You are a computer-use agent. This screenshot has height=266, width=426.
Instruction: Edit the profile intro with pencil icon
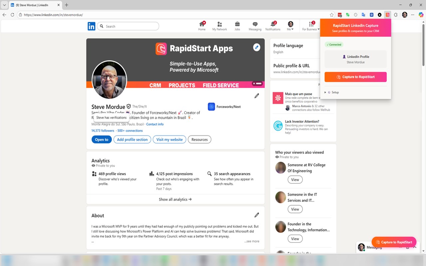[257, 96]
